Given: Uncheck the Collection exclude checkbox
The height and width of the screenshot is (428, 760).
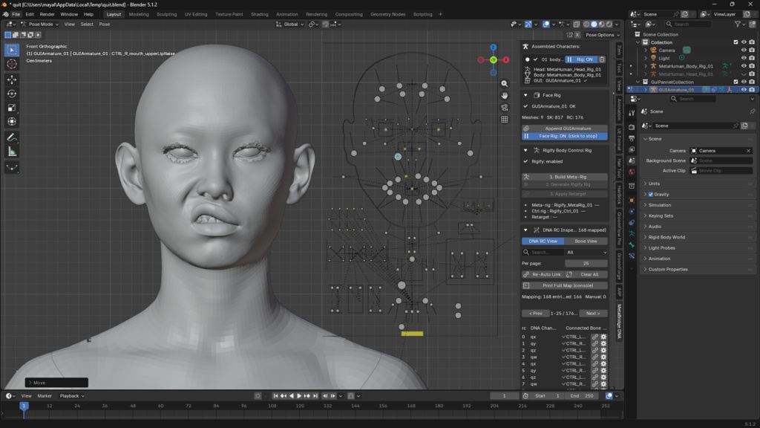Looking at the screenshot, I should (736, 42).
